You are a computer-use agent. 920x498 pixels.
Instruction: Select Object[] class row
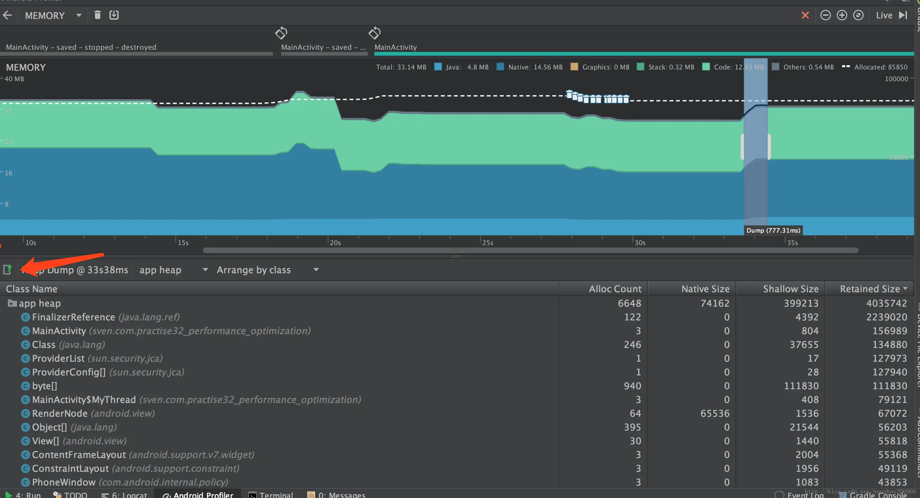457,427
